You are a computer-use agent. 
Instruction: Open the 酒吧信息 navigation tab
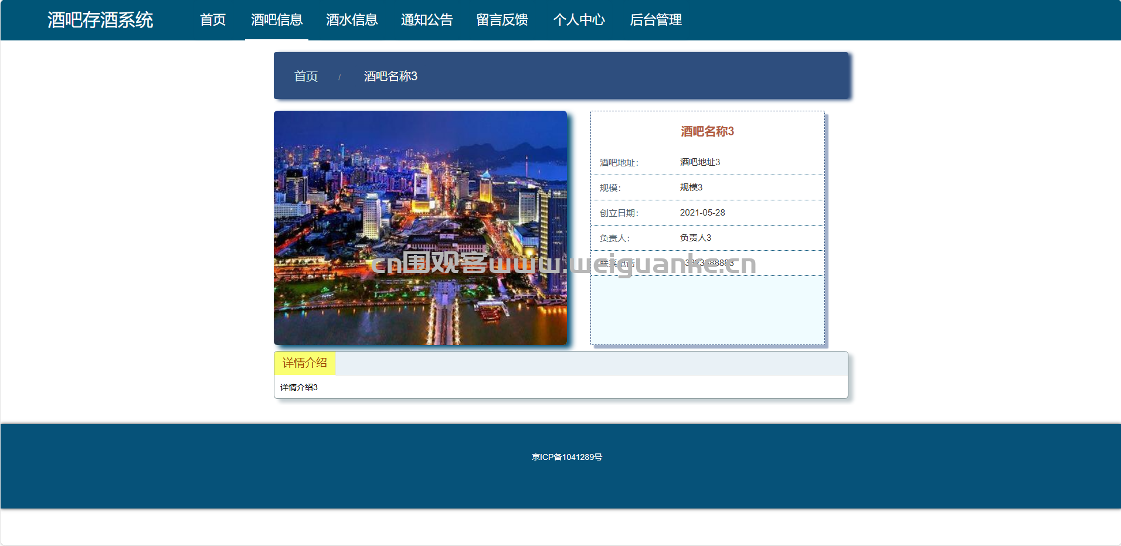tap(277, 20)
